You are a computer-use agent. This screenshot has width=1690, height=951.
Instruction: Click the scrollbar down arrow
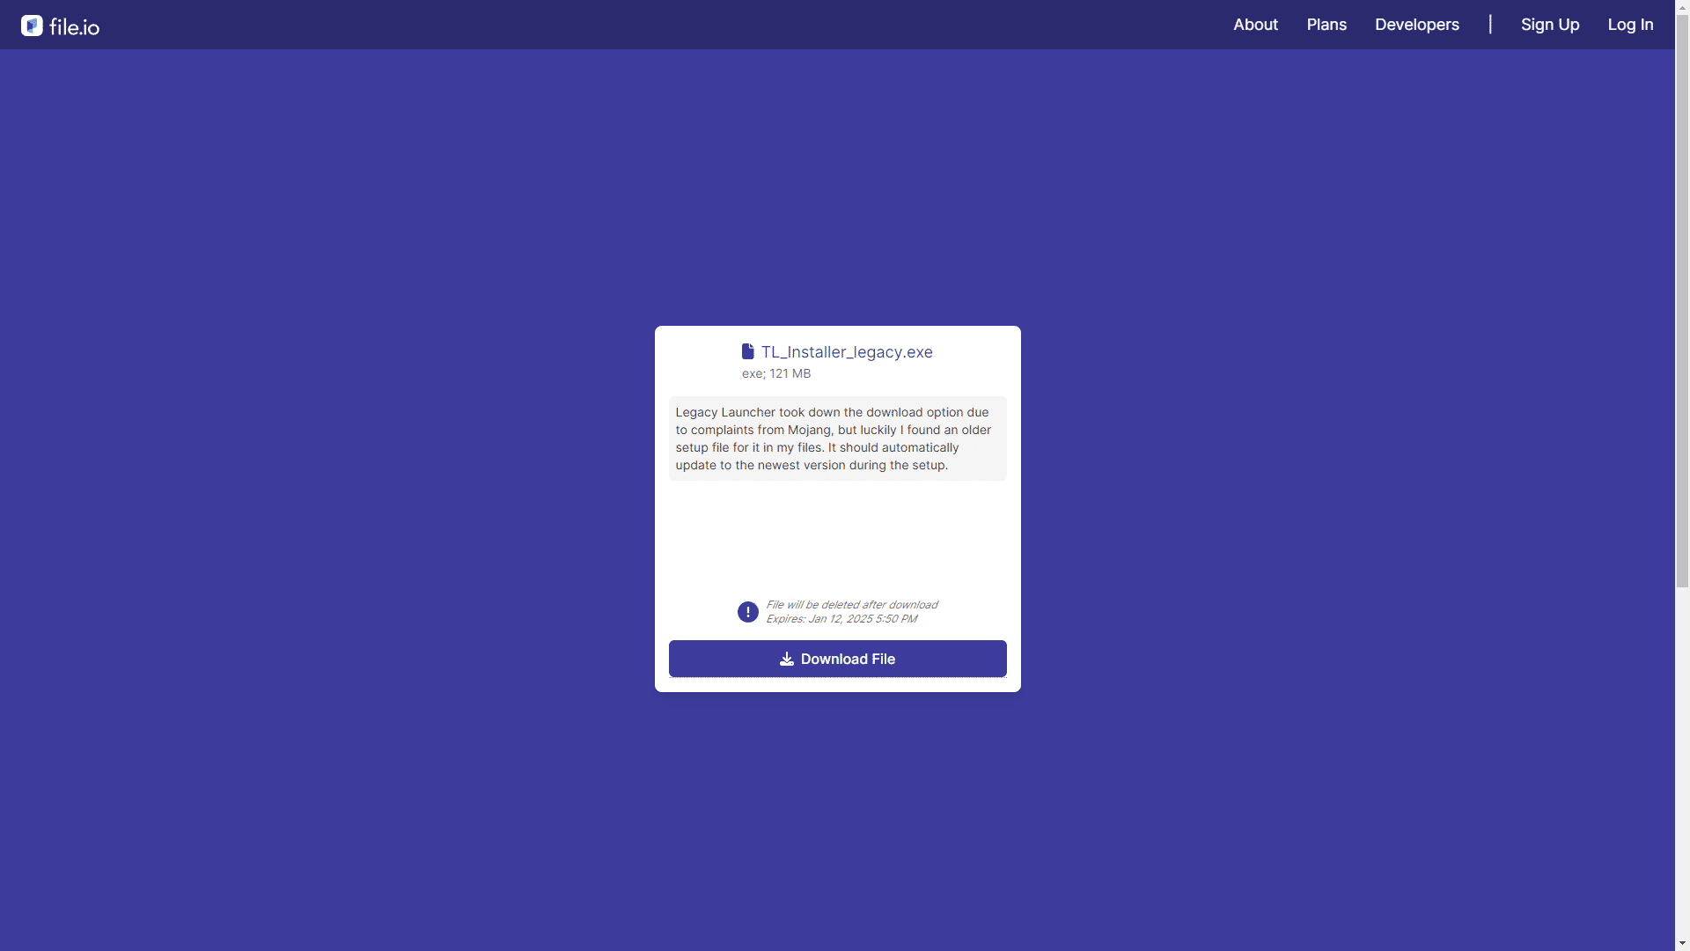tap(1682, 943)
